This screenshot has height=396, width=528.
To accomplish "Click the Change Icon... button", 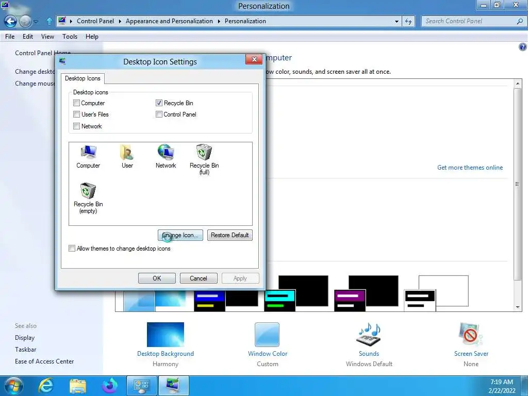I will pyautogui.click(x=180, y=235).
